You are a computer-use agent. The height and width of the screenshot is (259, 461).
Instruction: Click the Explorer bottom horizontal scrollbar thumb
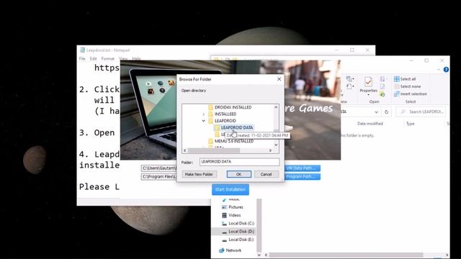(x=346, y=255)
